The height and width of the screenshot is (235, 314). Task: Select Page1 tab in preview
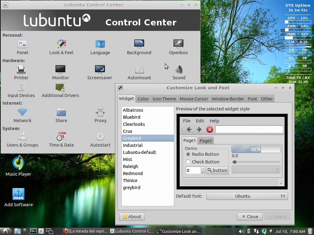[190, 140]
